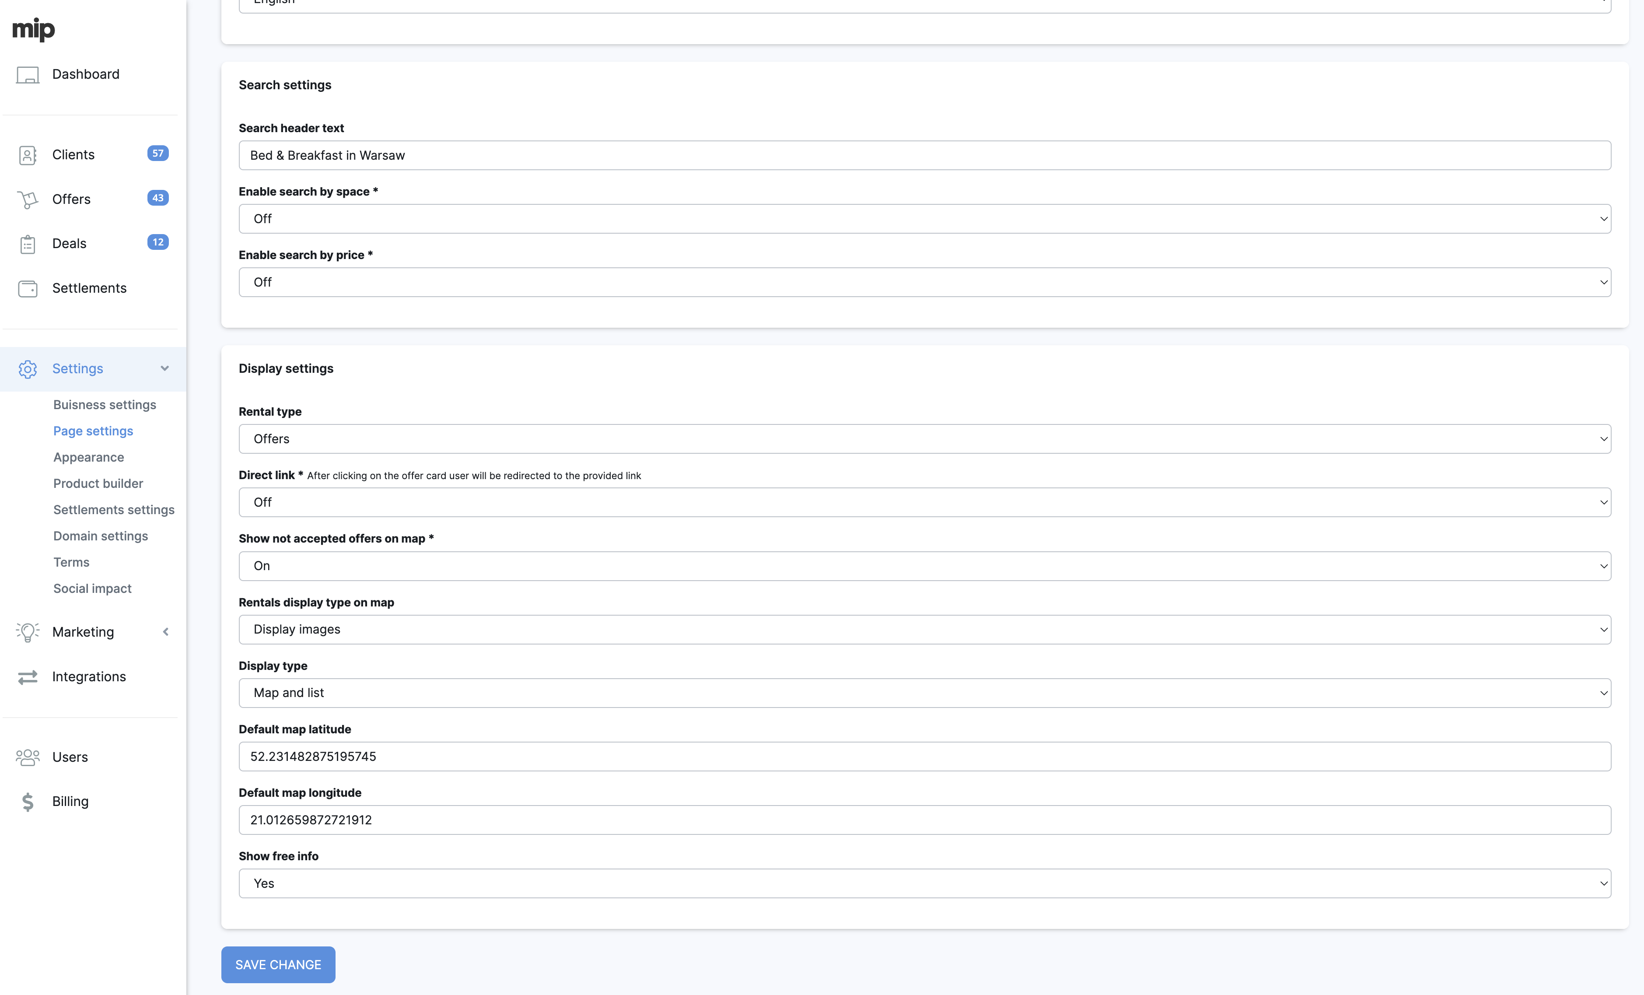The image size is (1644, 995).
Task: Open the Rental type dropdown
Action: click(924, 439)
